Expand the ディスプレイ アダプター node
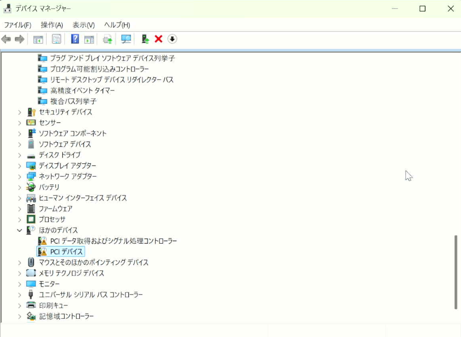 [x=19, y=166]
